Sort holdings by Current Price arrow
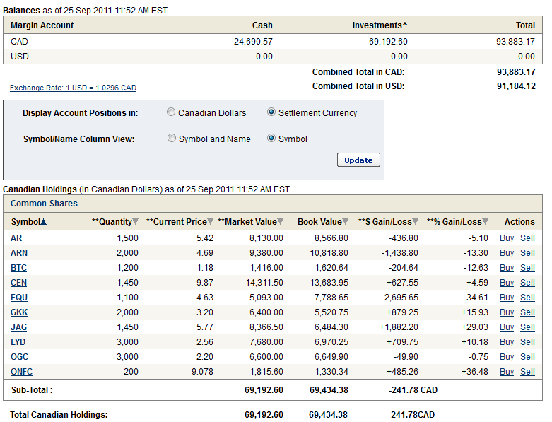The width and height of the screenshot is (552, 422). pyautogui.click(x=210, y=222)
